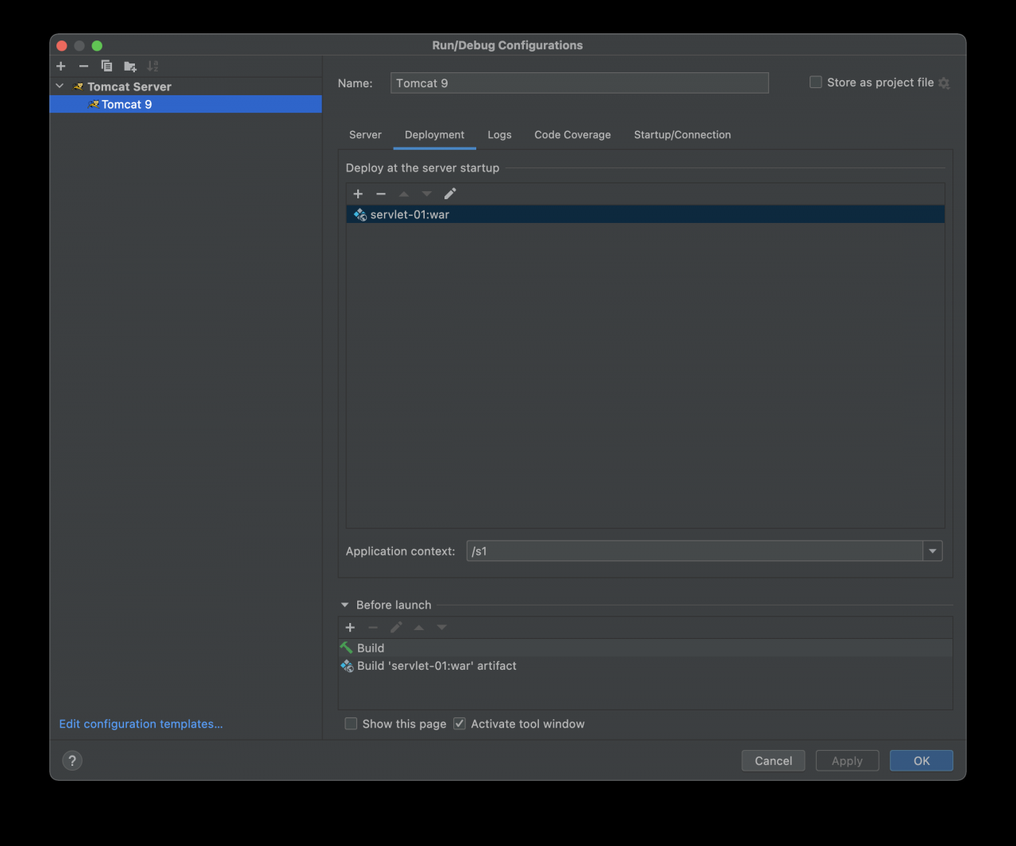
Task: Add a Before launch task
Action: coord(350,627)
